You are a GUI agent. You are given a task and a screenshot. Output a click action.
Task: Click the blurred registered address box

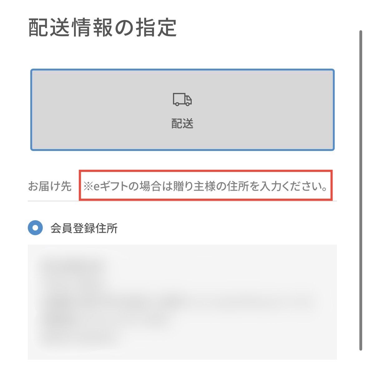click(x=182, y=302)
